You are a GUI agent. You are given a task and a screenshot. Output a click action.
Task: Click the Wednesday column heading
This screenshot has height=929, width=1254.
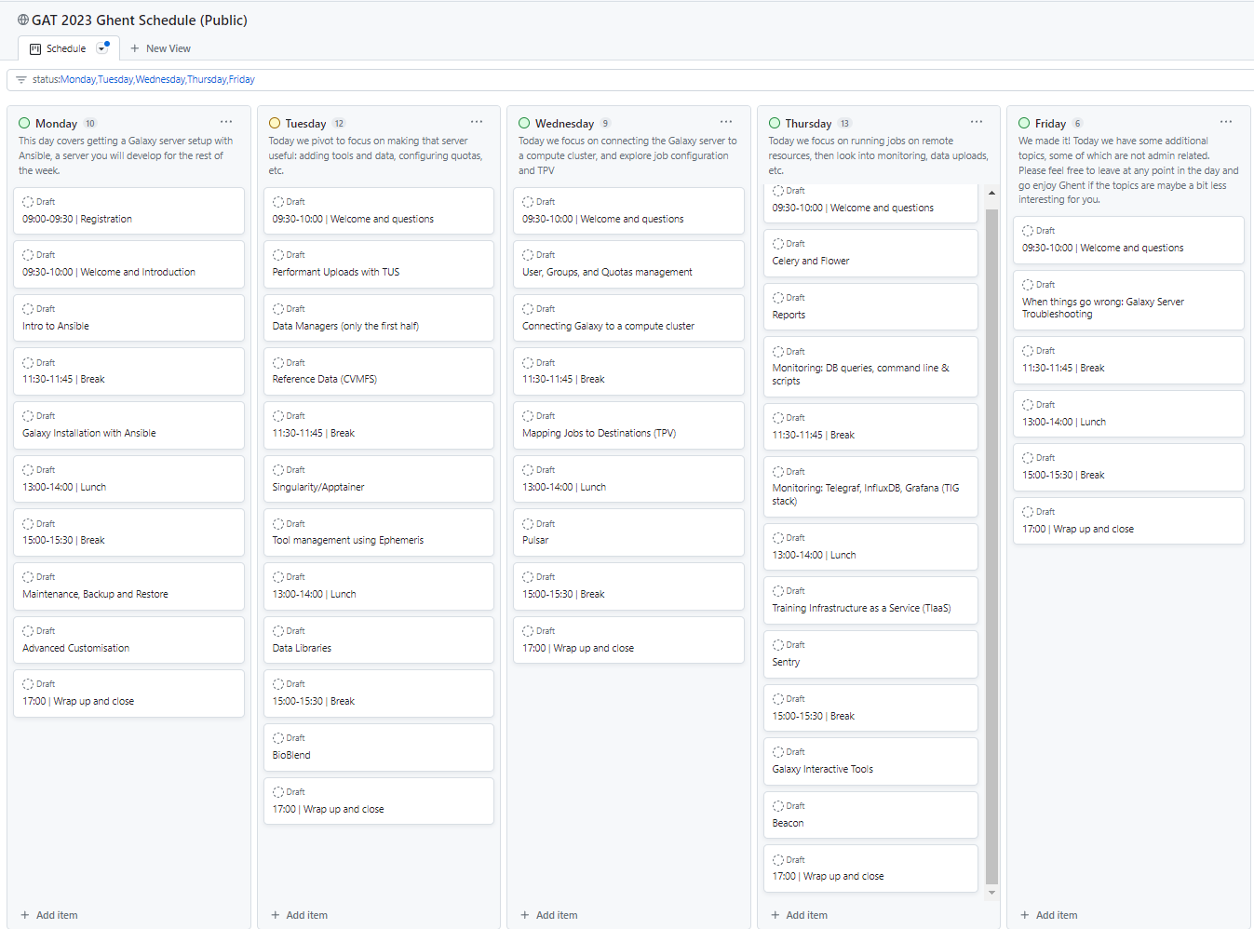tap(564, 124)
